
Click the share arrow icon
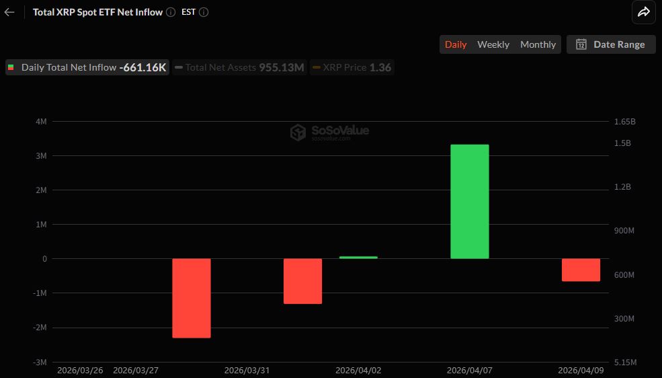(x=643, y=12)
